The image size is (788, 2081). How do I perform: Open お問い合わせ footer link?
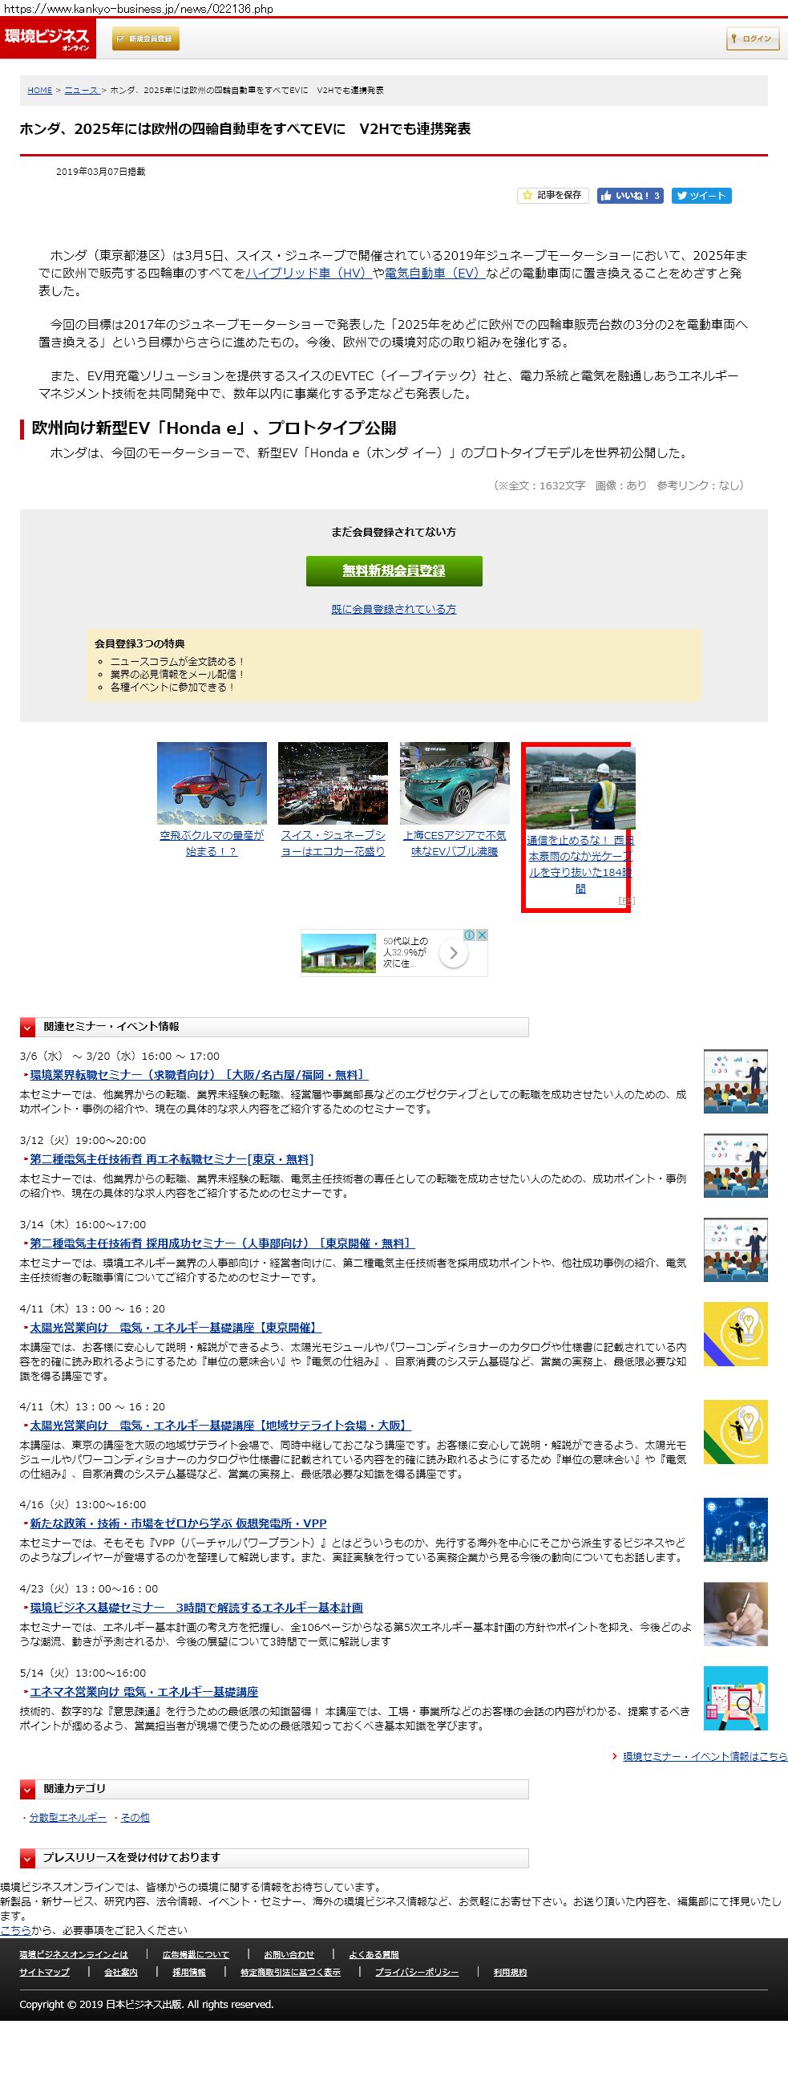[289, 1954]
